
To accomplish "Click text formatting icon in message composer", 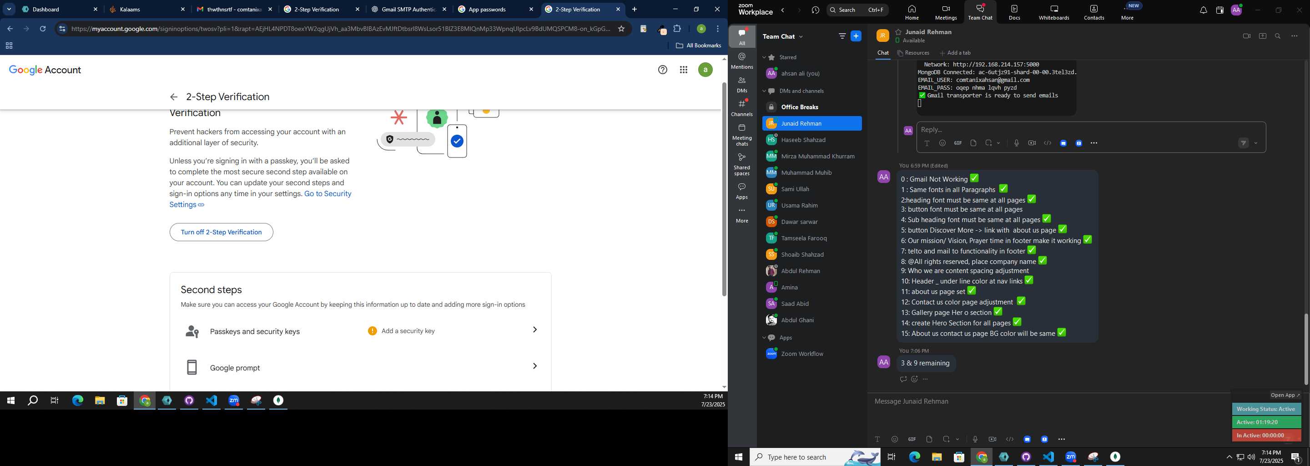I will tap(877, 439).
